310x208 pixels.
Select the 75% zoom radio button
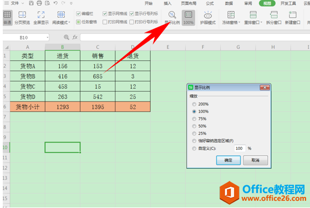coord(194,119)
